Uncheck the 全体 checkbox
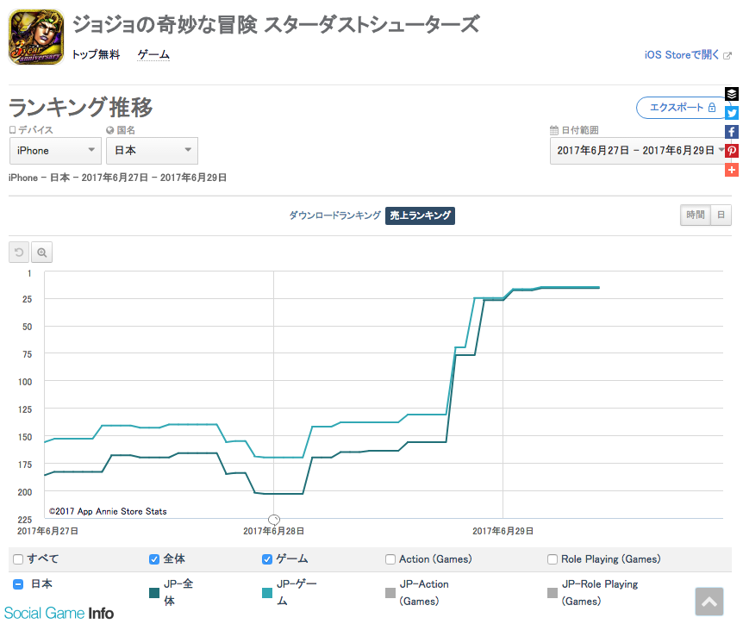 coord(154,559)
